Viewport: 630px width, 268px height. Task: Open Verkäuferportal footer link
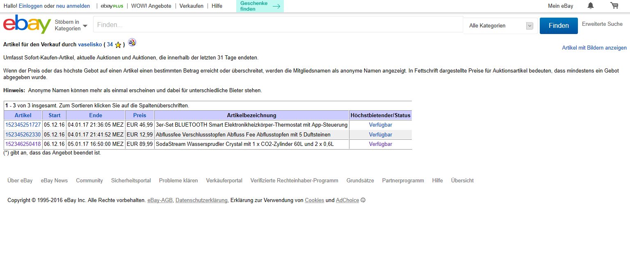click(x=224, y=180)
